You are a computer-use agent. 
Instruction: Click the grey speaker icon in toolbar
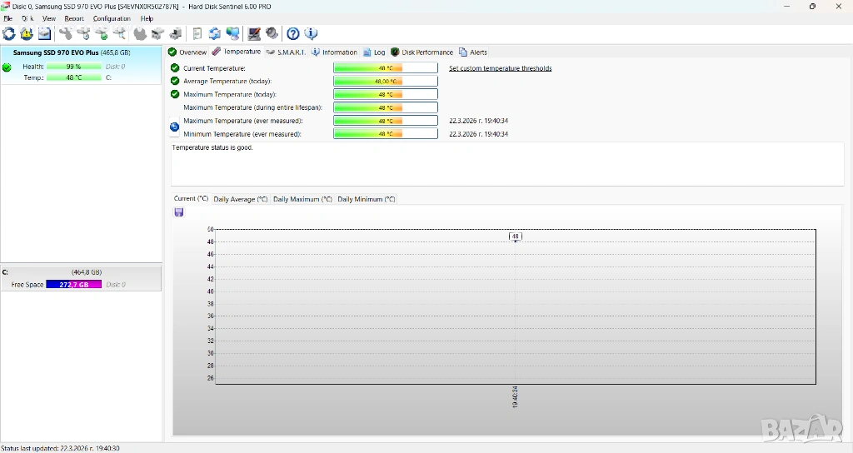click(x=272, y=34)
